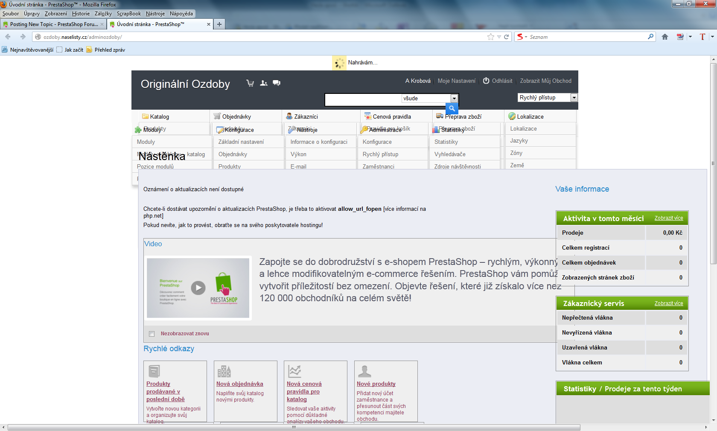This screenshot has height=431, width=717.
Task: Click the Administrace key icon
Action: [364, 129]
